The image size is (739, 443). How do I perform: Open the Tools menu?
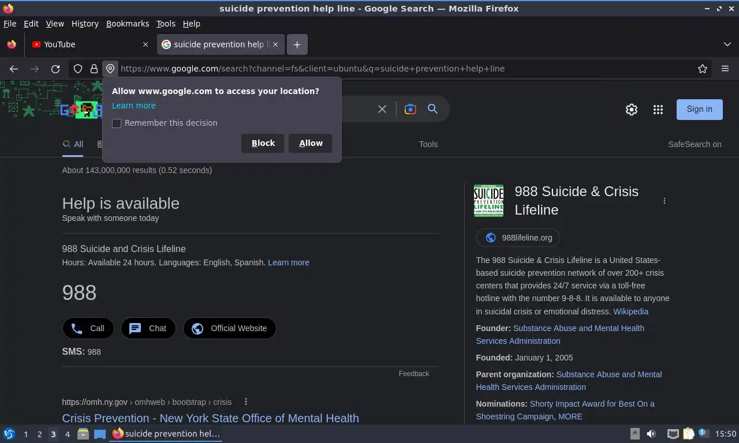click(x=166, y=24)
